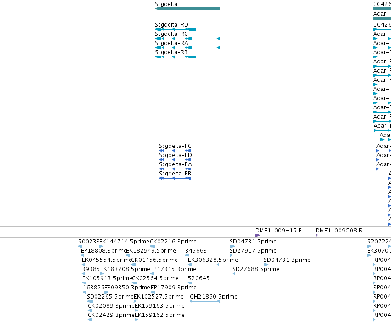The width and height of the screenshot is (391, 322).
Task: Click the EP18808.3prime label
Action: (104, 251)
